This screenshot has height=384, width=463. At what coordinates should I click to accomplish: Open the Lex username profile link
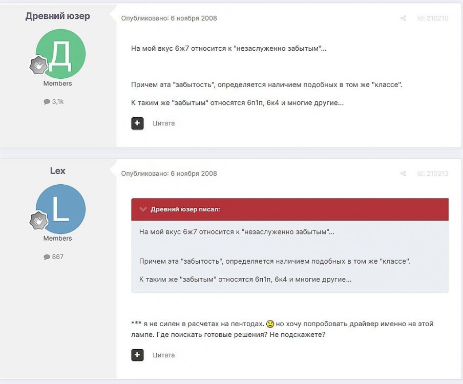(57, 171)
